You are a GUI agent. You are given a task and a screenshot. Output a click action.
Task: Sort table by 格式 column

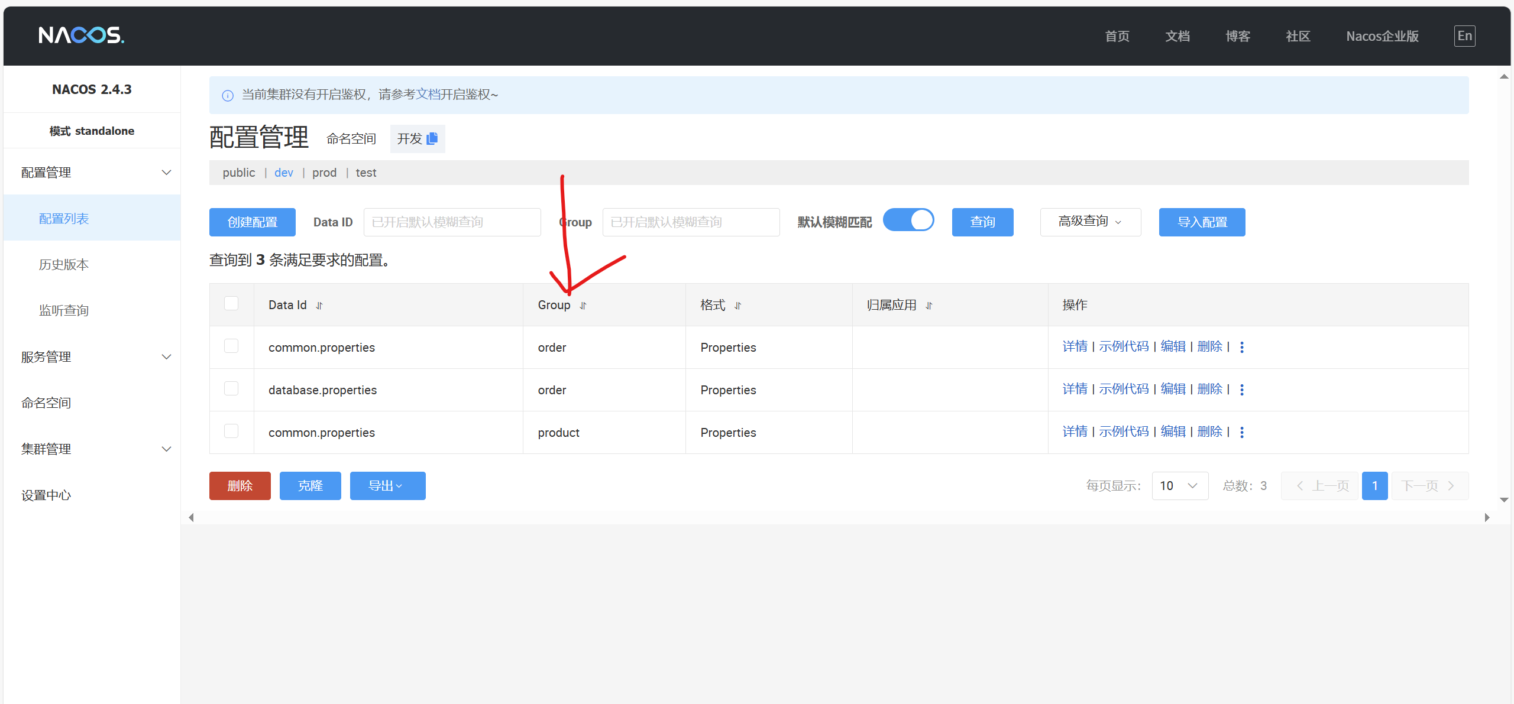[738, 306]
